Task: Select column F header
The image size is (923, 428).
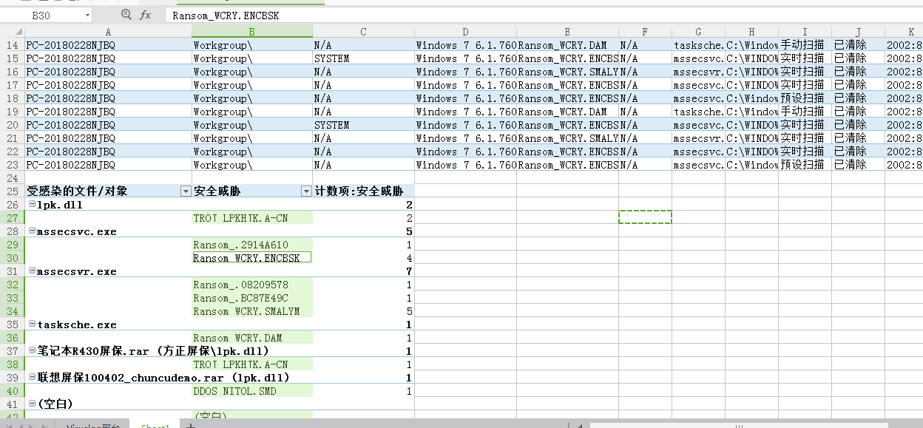Action: tap(645, 31)
